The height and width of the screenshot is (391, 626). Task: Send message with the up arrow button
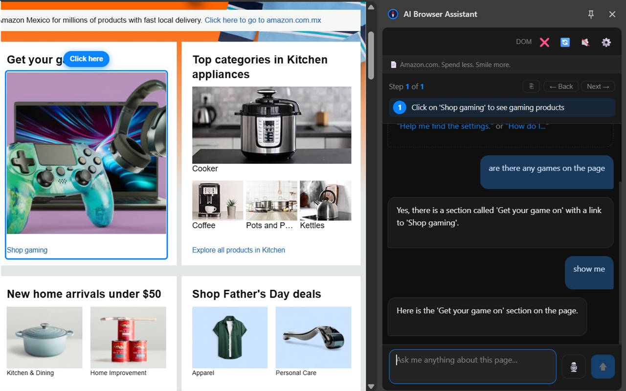[x=603, y=367]
